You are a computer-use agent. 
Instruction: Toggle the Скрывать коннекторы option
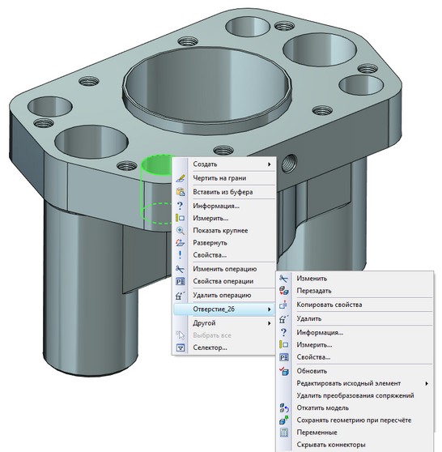pyautogui.click(x=354, y=445)
